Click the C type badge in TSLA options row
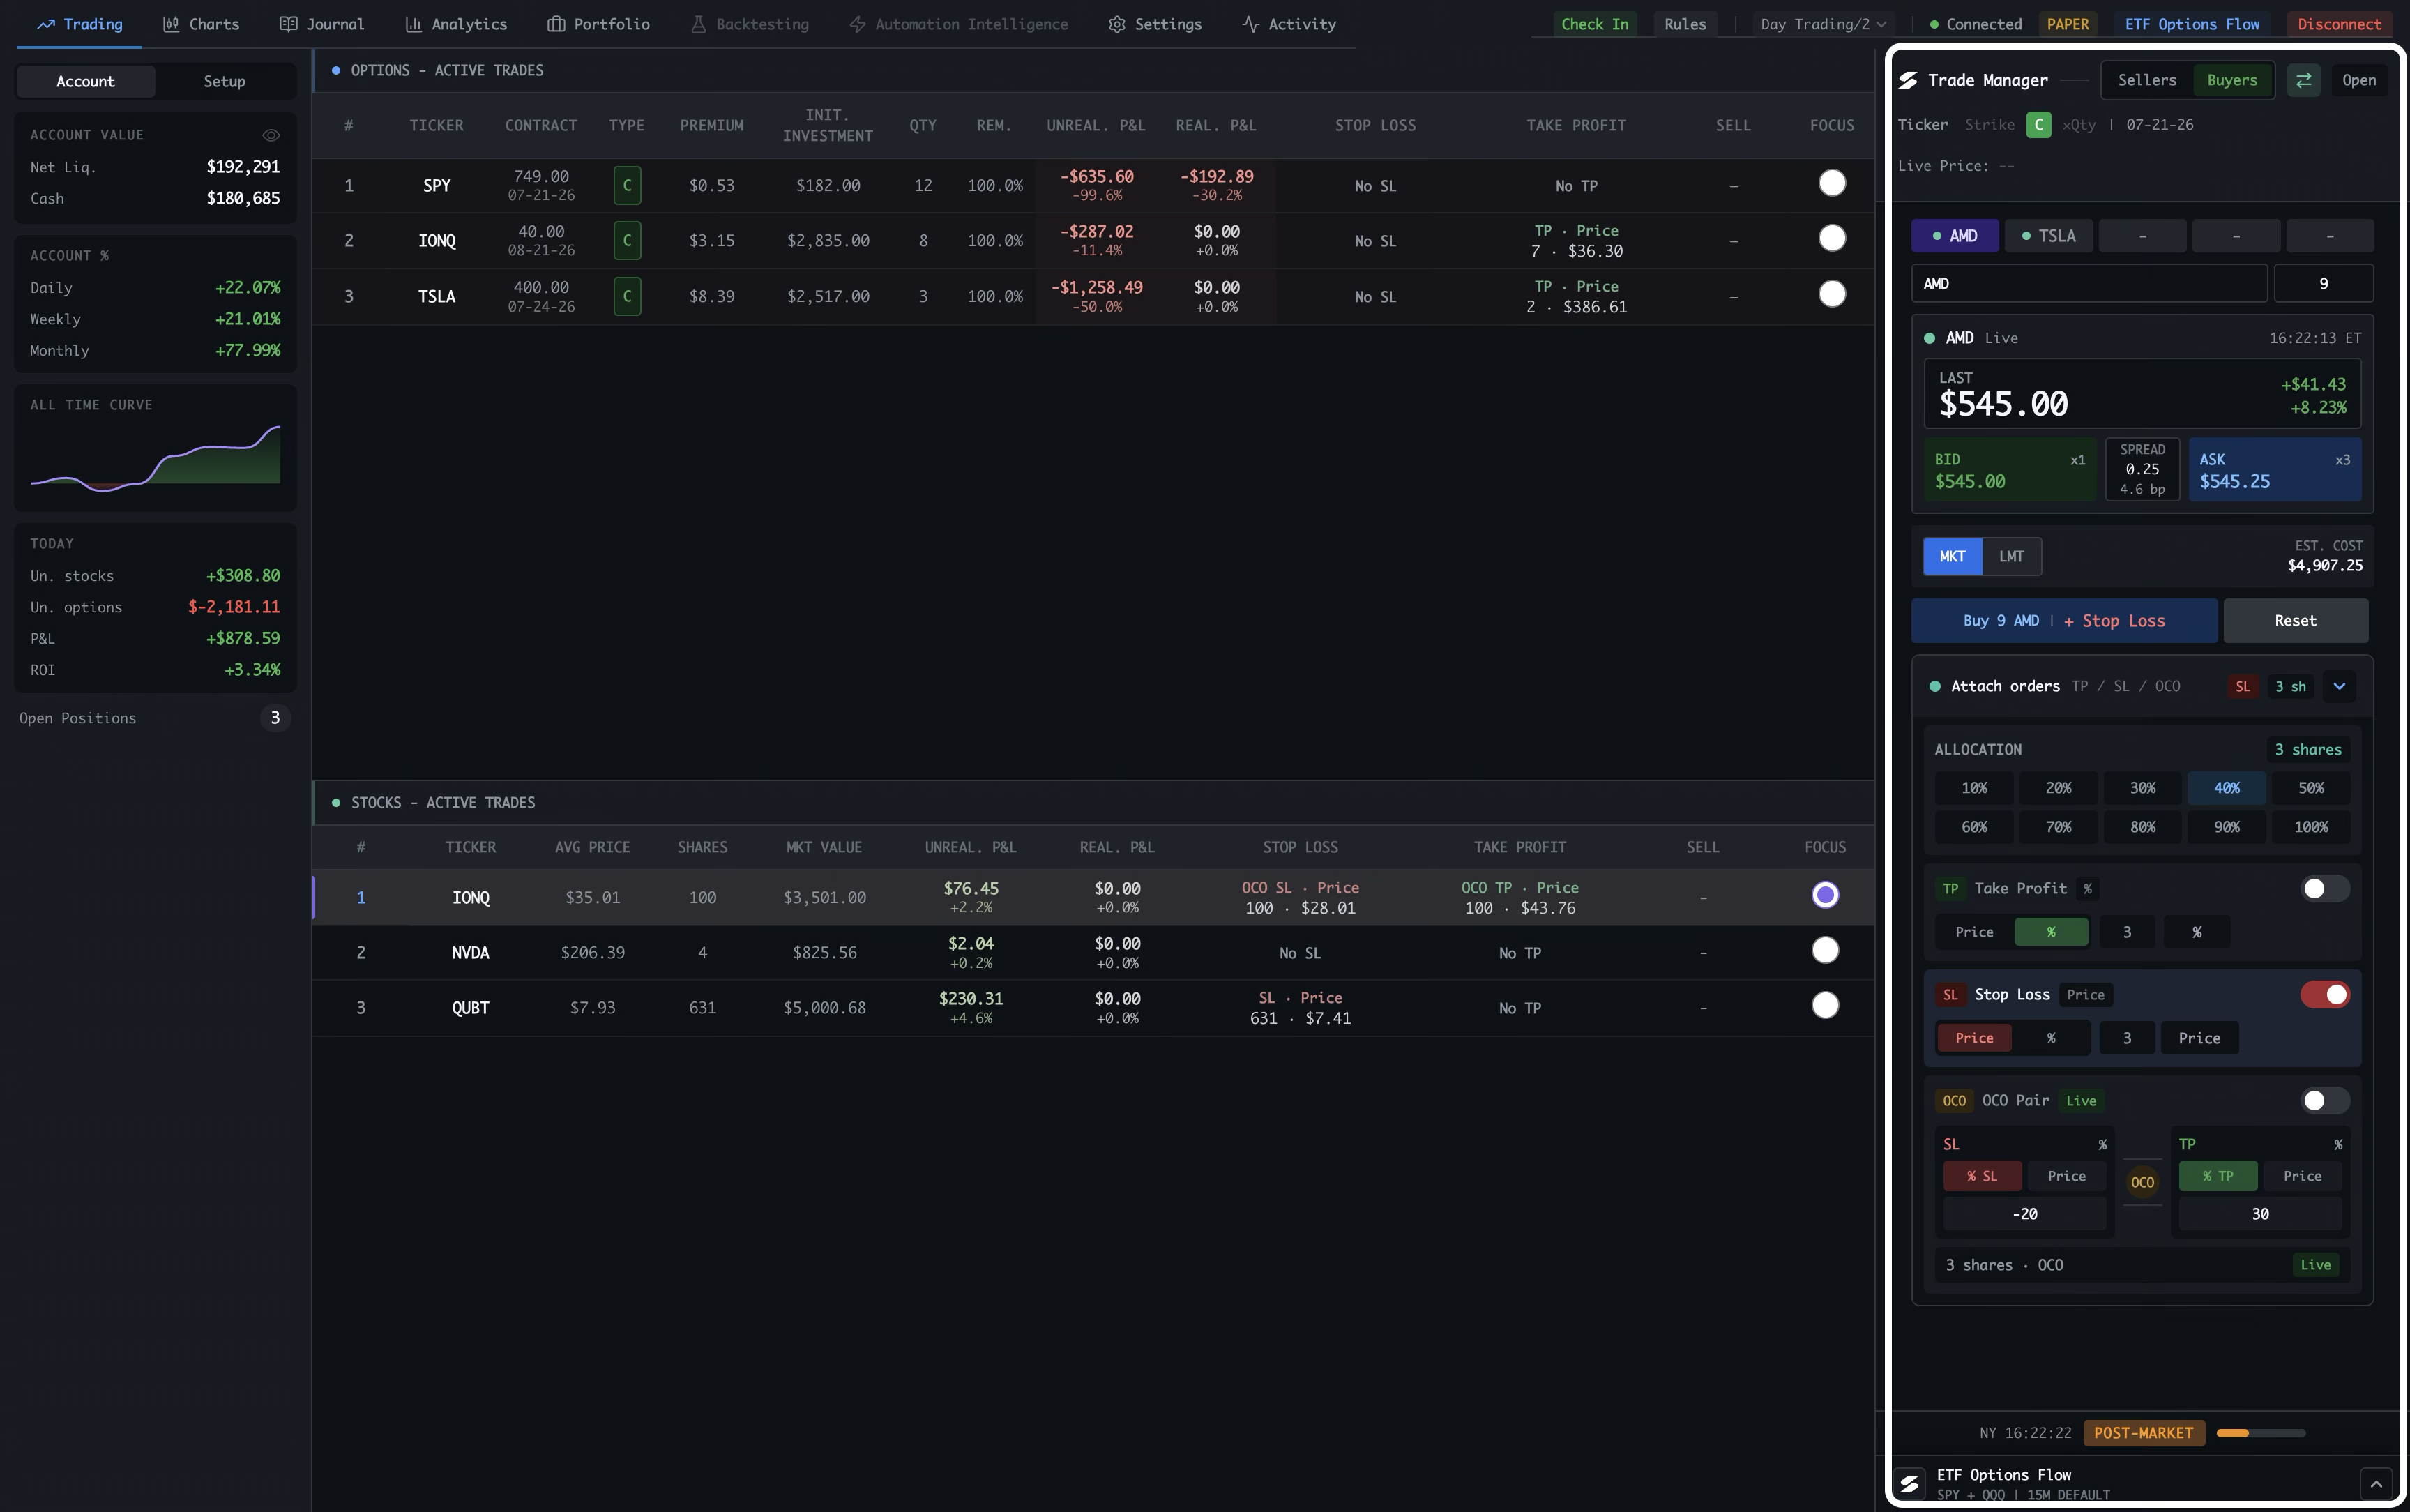Image resolution: width=2410 pixels, height=1512 pixels. click(x=627, y=296)
